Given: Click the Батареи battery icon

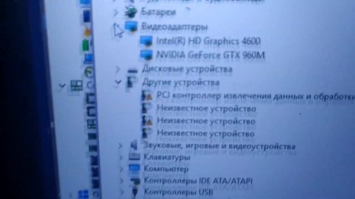Looking at the screenshot, I should 131,12.
